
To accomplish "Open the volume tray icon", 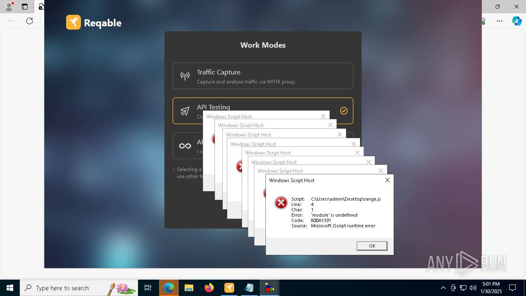I will point(473,288).
